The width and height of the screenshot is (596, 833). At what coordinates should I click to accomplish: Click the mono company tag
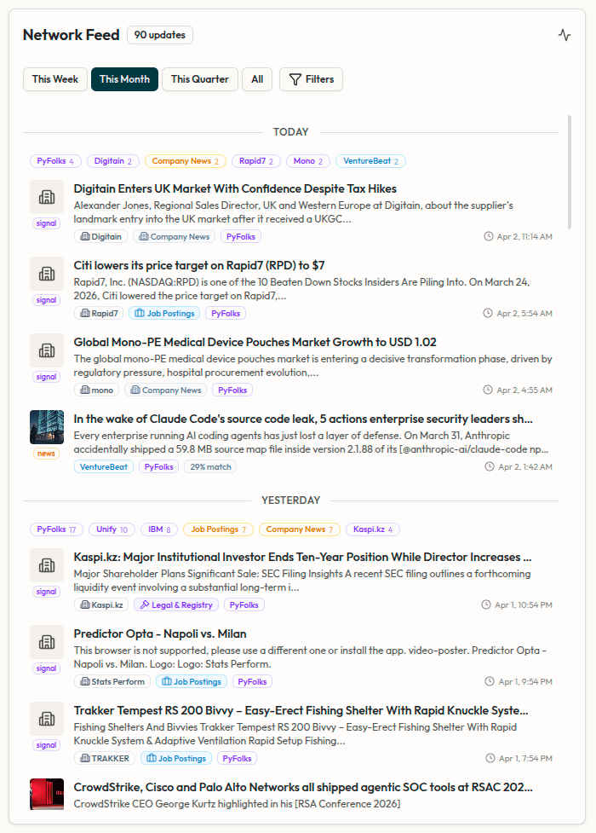tap(96, 390)
